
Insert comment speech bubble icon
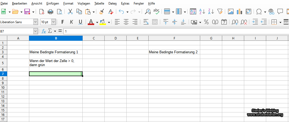(x=280, y=11)
